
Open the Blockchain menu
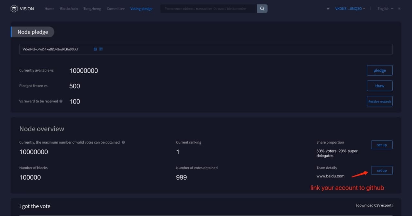click(69, 9)
